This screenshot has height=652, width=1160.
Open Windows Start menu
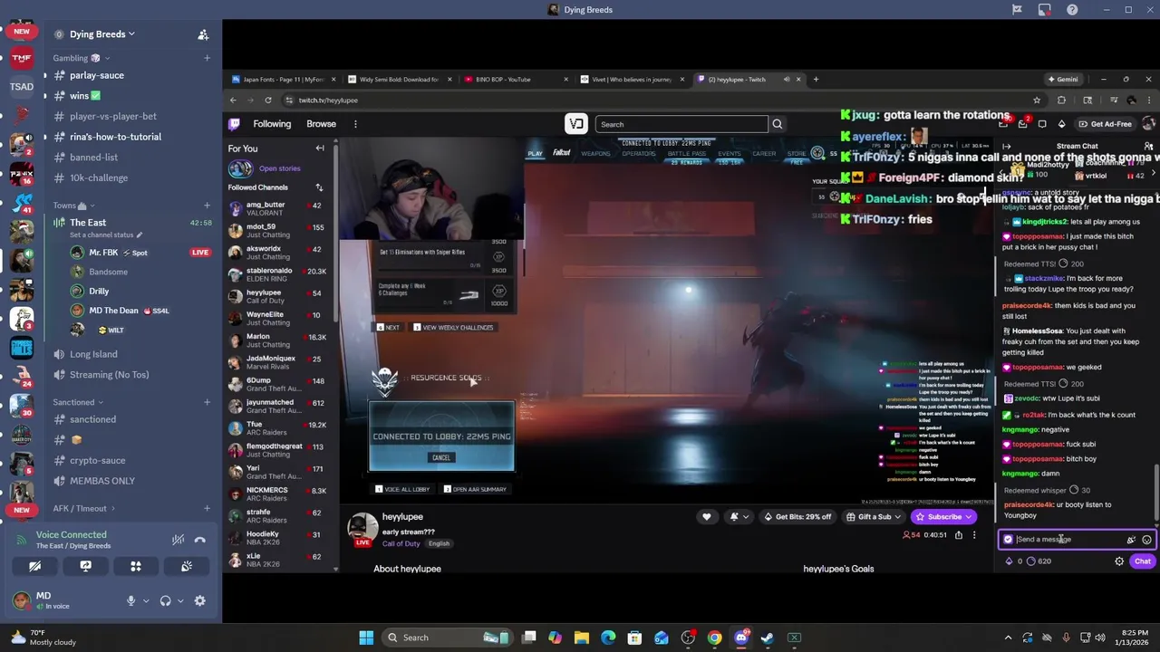coord(366,638)
